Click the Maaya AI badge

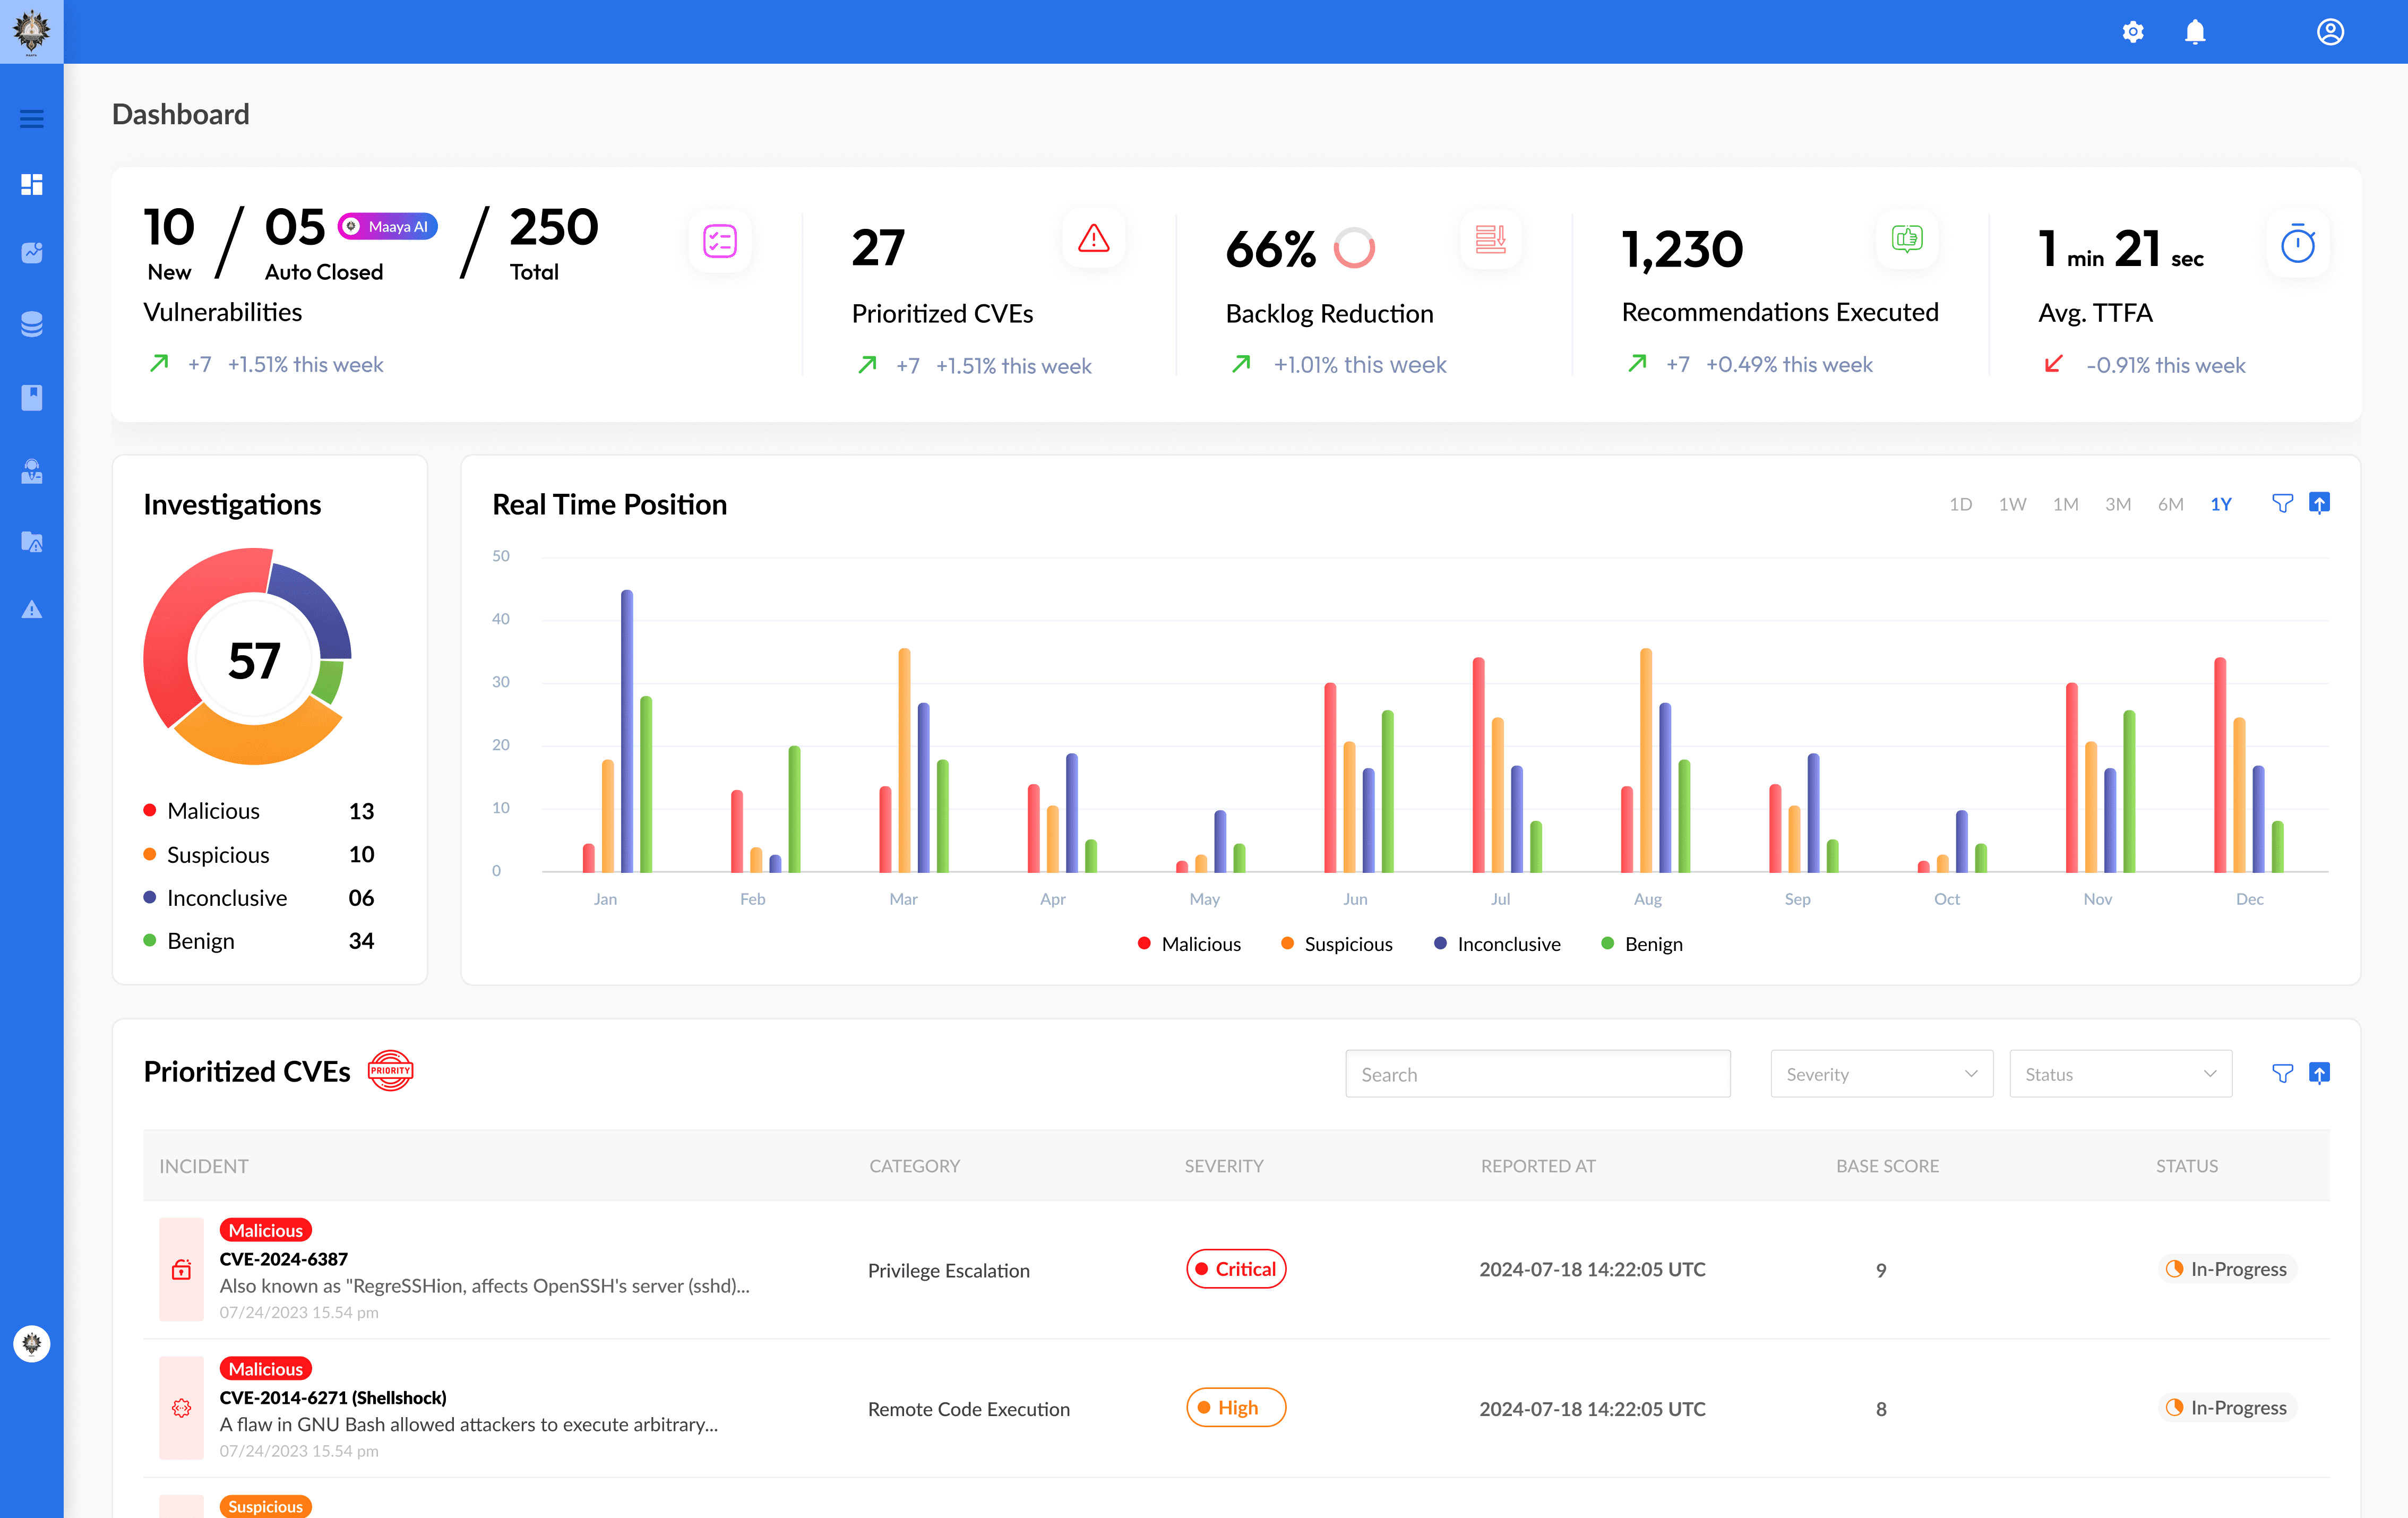pyautogui.click(x=388, y=227)
